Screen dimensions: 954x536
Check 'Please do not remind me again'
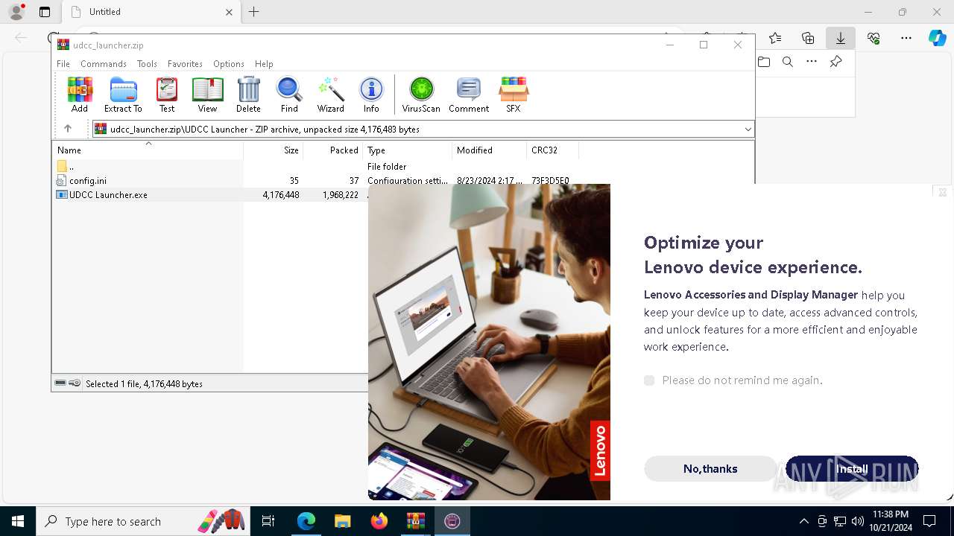649,380
